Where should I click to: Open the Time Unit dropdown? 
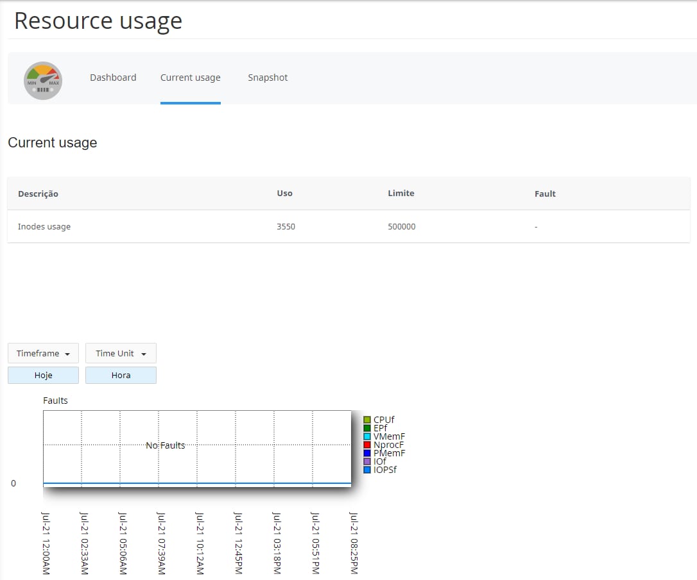[x=121, y=353]
